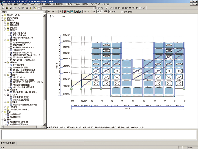Expand the 許容応力度等 tree folder
The height and width of the screenshot is (149, 198).
tap(2, 18)
